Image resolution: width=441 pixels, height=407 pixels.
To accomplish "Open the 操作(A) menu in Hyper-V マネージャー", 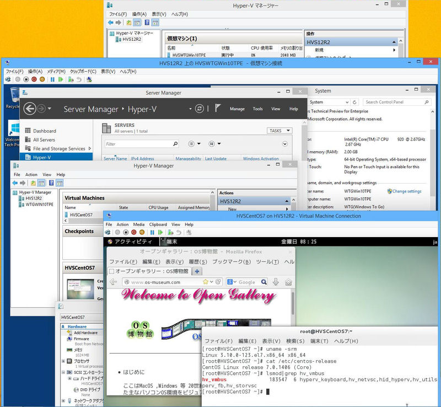I will 139,14.
